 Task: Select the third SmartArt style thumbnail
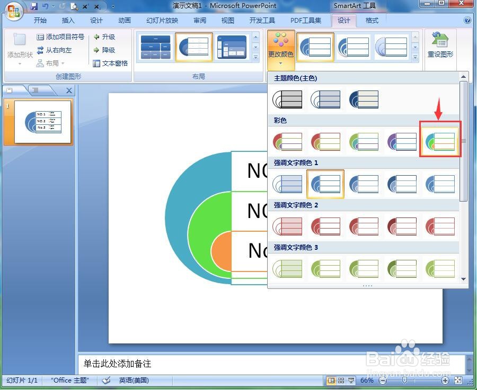pos(391,47)
